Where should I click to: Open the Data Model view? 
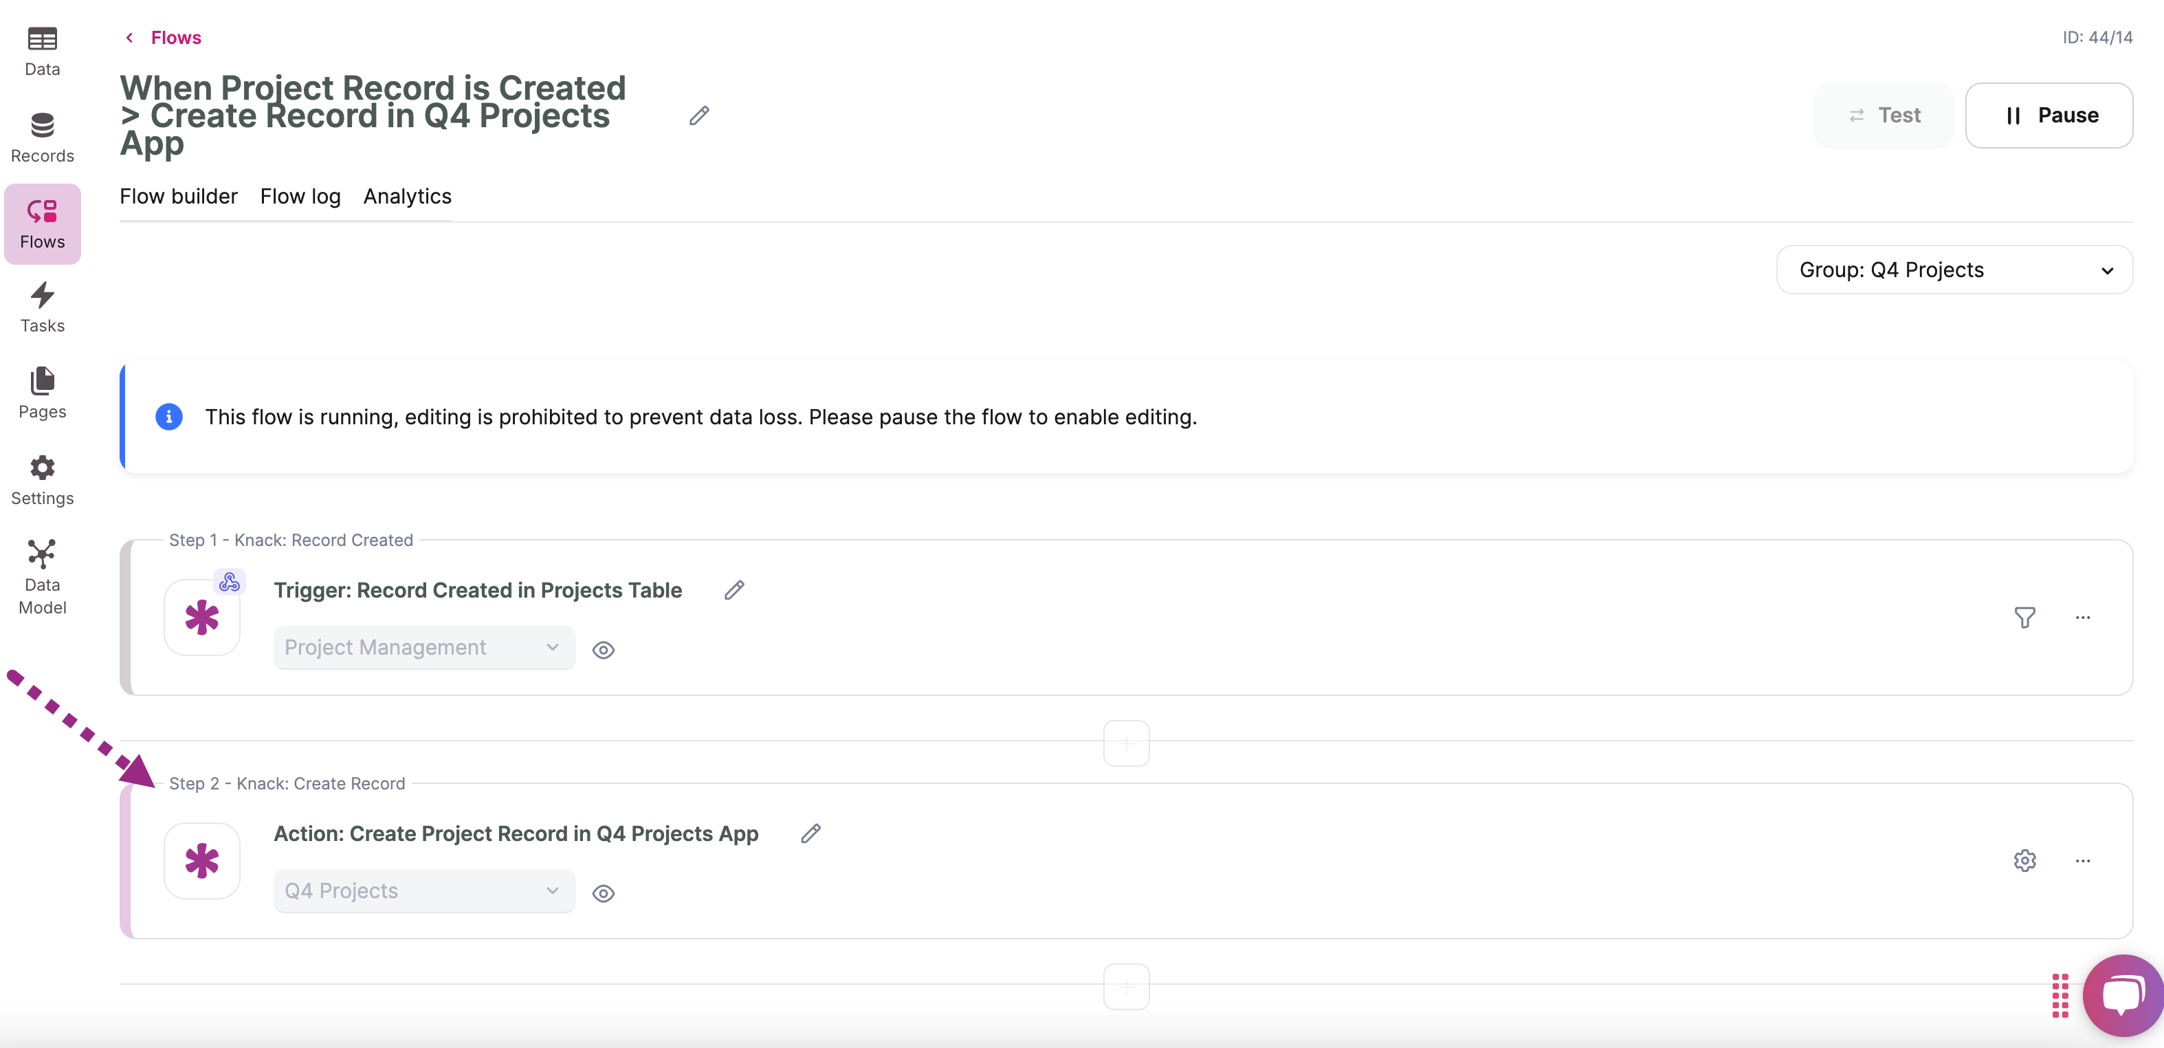click(x=42, y=578)
